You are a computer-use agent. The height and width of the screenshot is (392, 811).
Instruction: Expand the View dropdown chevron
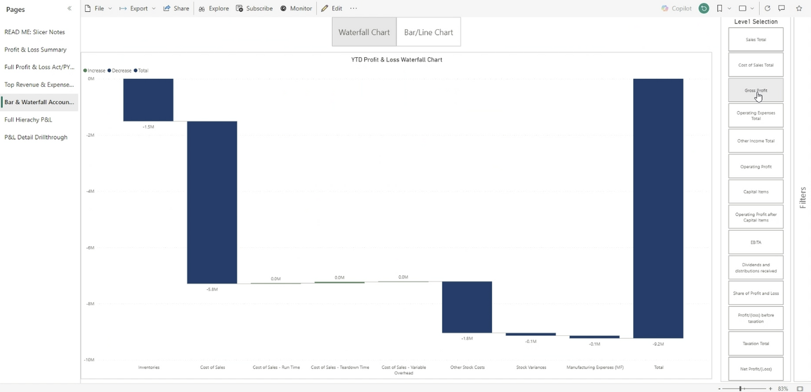tap(752, 8)
